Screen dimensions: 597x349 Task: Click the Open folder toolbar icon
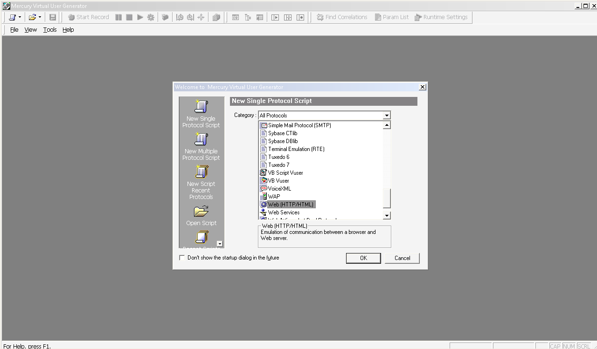click(32, 17)
